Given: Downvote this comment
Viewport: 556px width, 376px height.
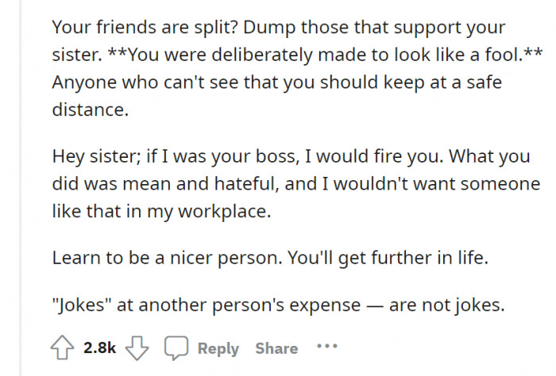Looking at the screenshot, I should (140, 348).
